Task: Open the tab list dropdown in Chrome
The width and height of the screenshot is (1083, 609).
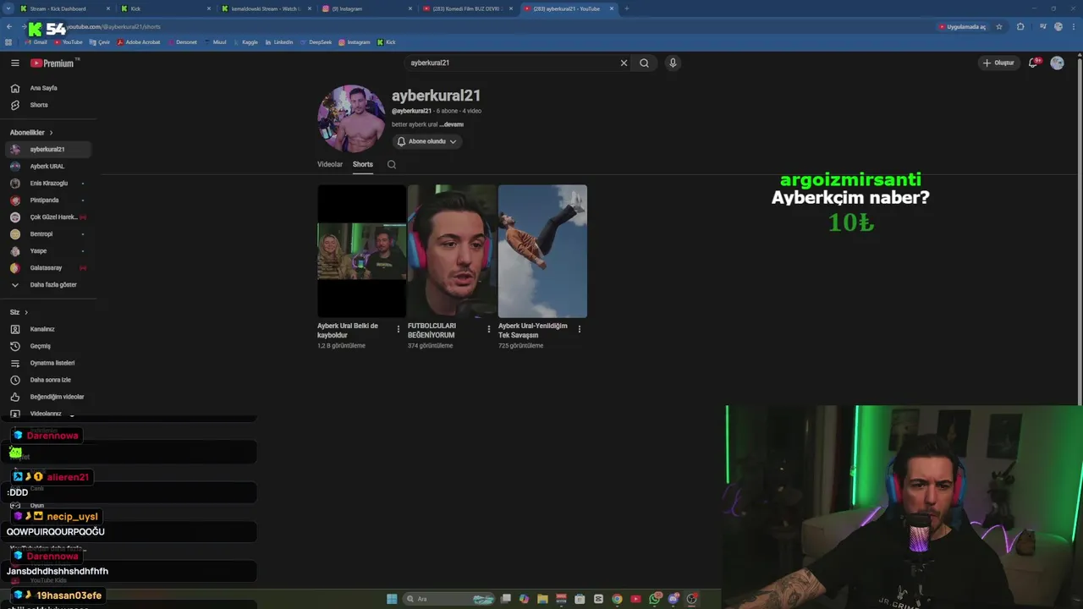Action: tap(8, 8)
